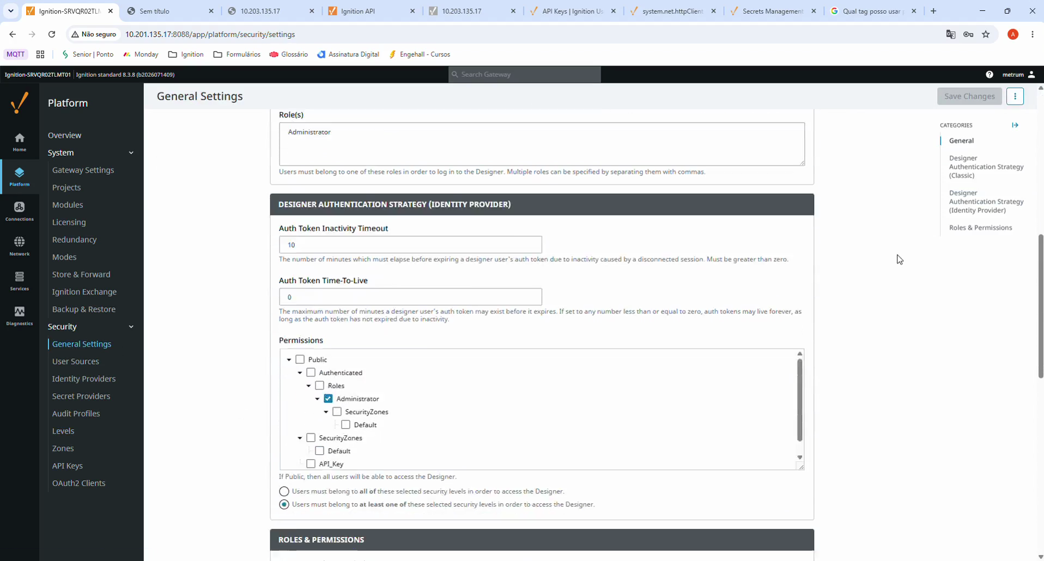Jump to Designer Authentication Strategy (Classic) category
This screenshot has width=1044, height=561.
click(986, 167)
